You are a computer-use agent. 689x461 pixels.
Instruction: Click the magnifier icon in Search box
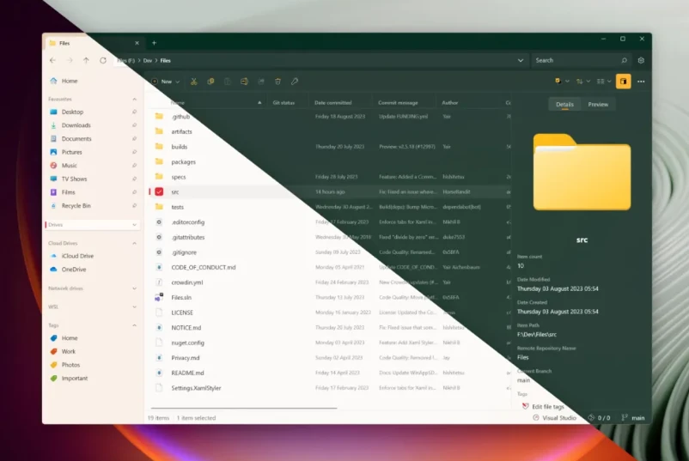click(x=624, y=60)
